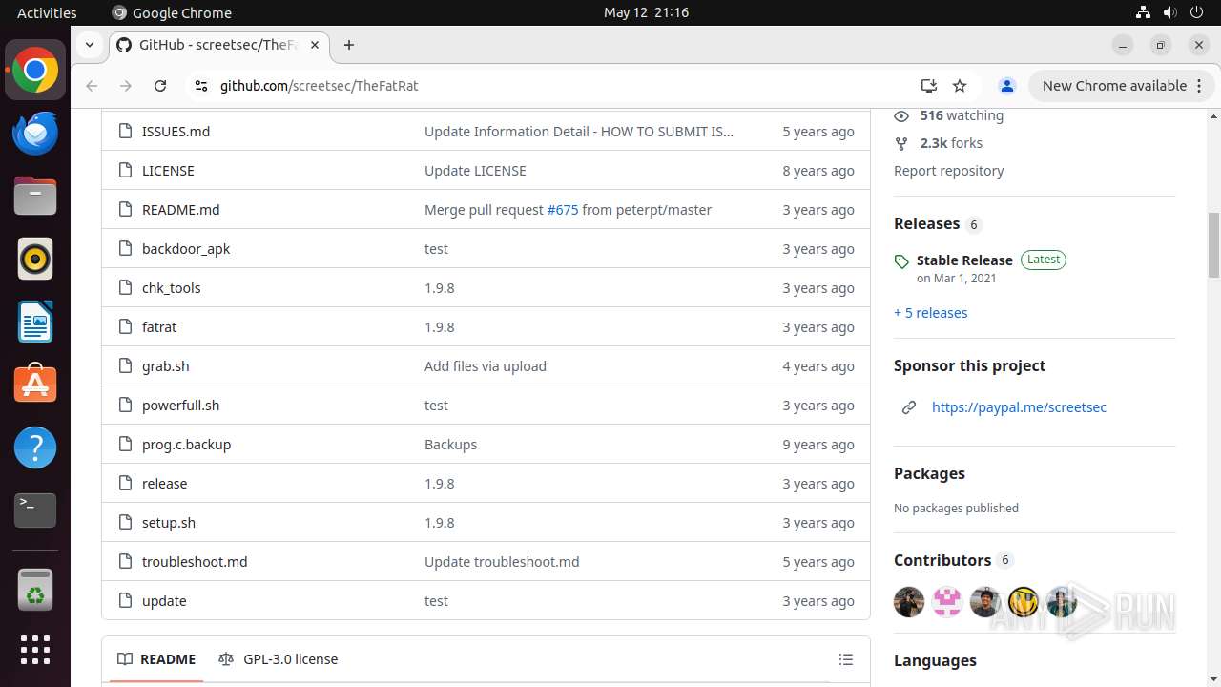Open the Trash icon in dock

(35, 589)
